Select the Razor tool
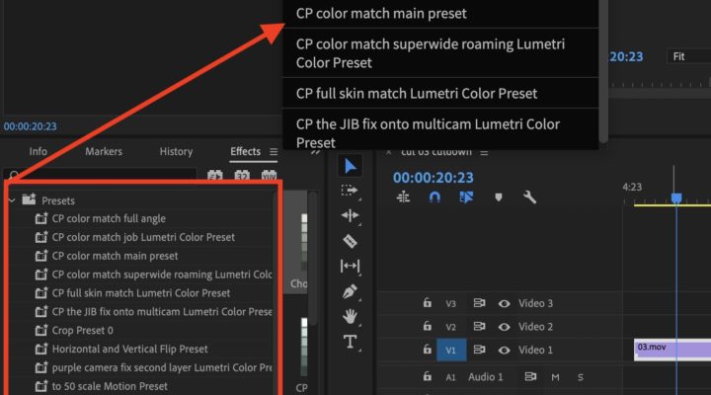This screenshot has height=395, width=711. click(350, 241)
